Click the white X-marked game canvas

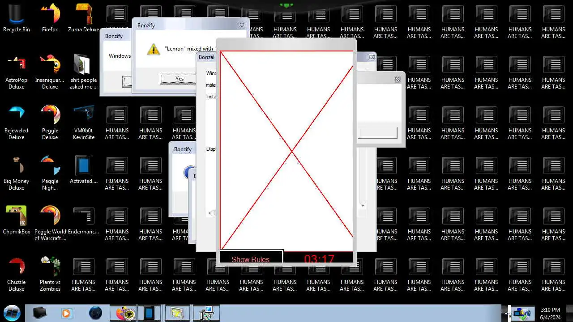286,151
